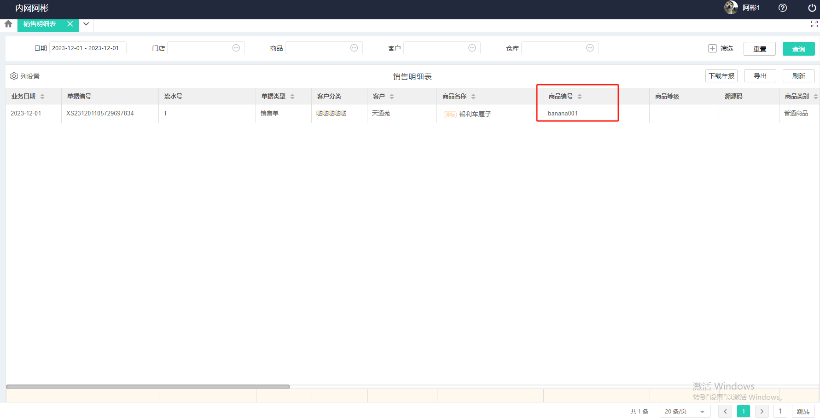Screen dimensions: 820x419
Task: Click into the 客户 filter input field
Action: [442, 48]
